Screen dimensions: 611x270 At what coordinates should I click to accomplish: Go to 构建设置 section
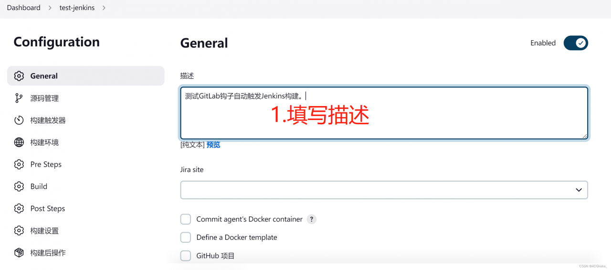click(x=44, y=231)
